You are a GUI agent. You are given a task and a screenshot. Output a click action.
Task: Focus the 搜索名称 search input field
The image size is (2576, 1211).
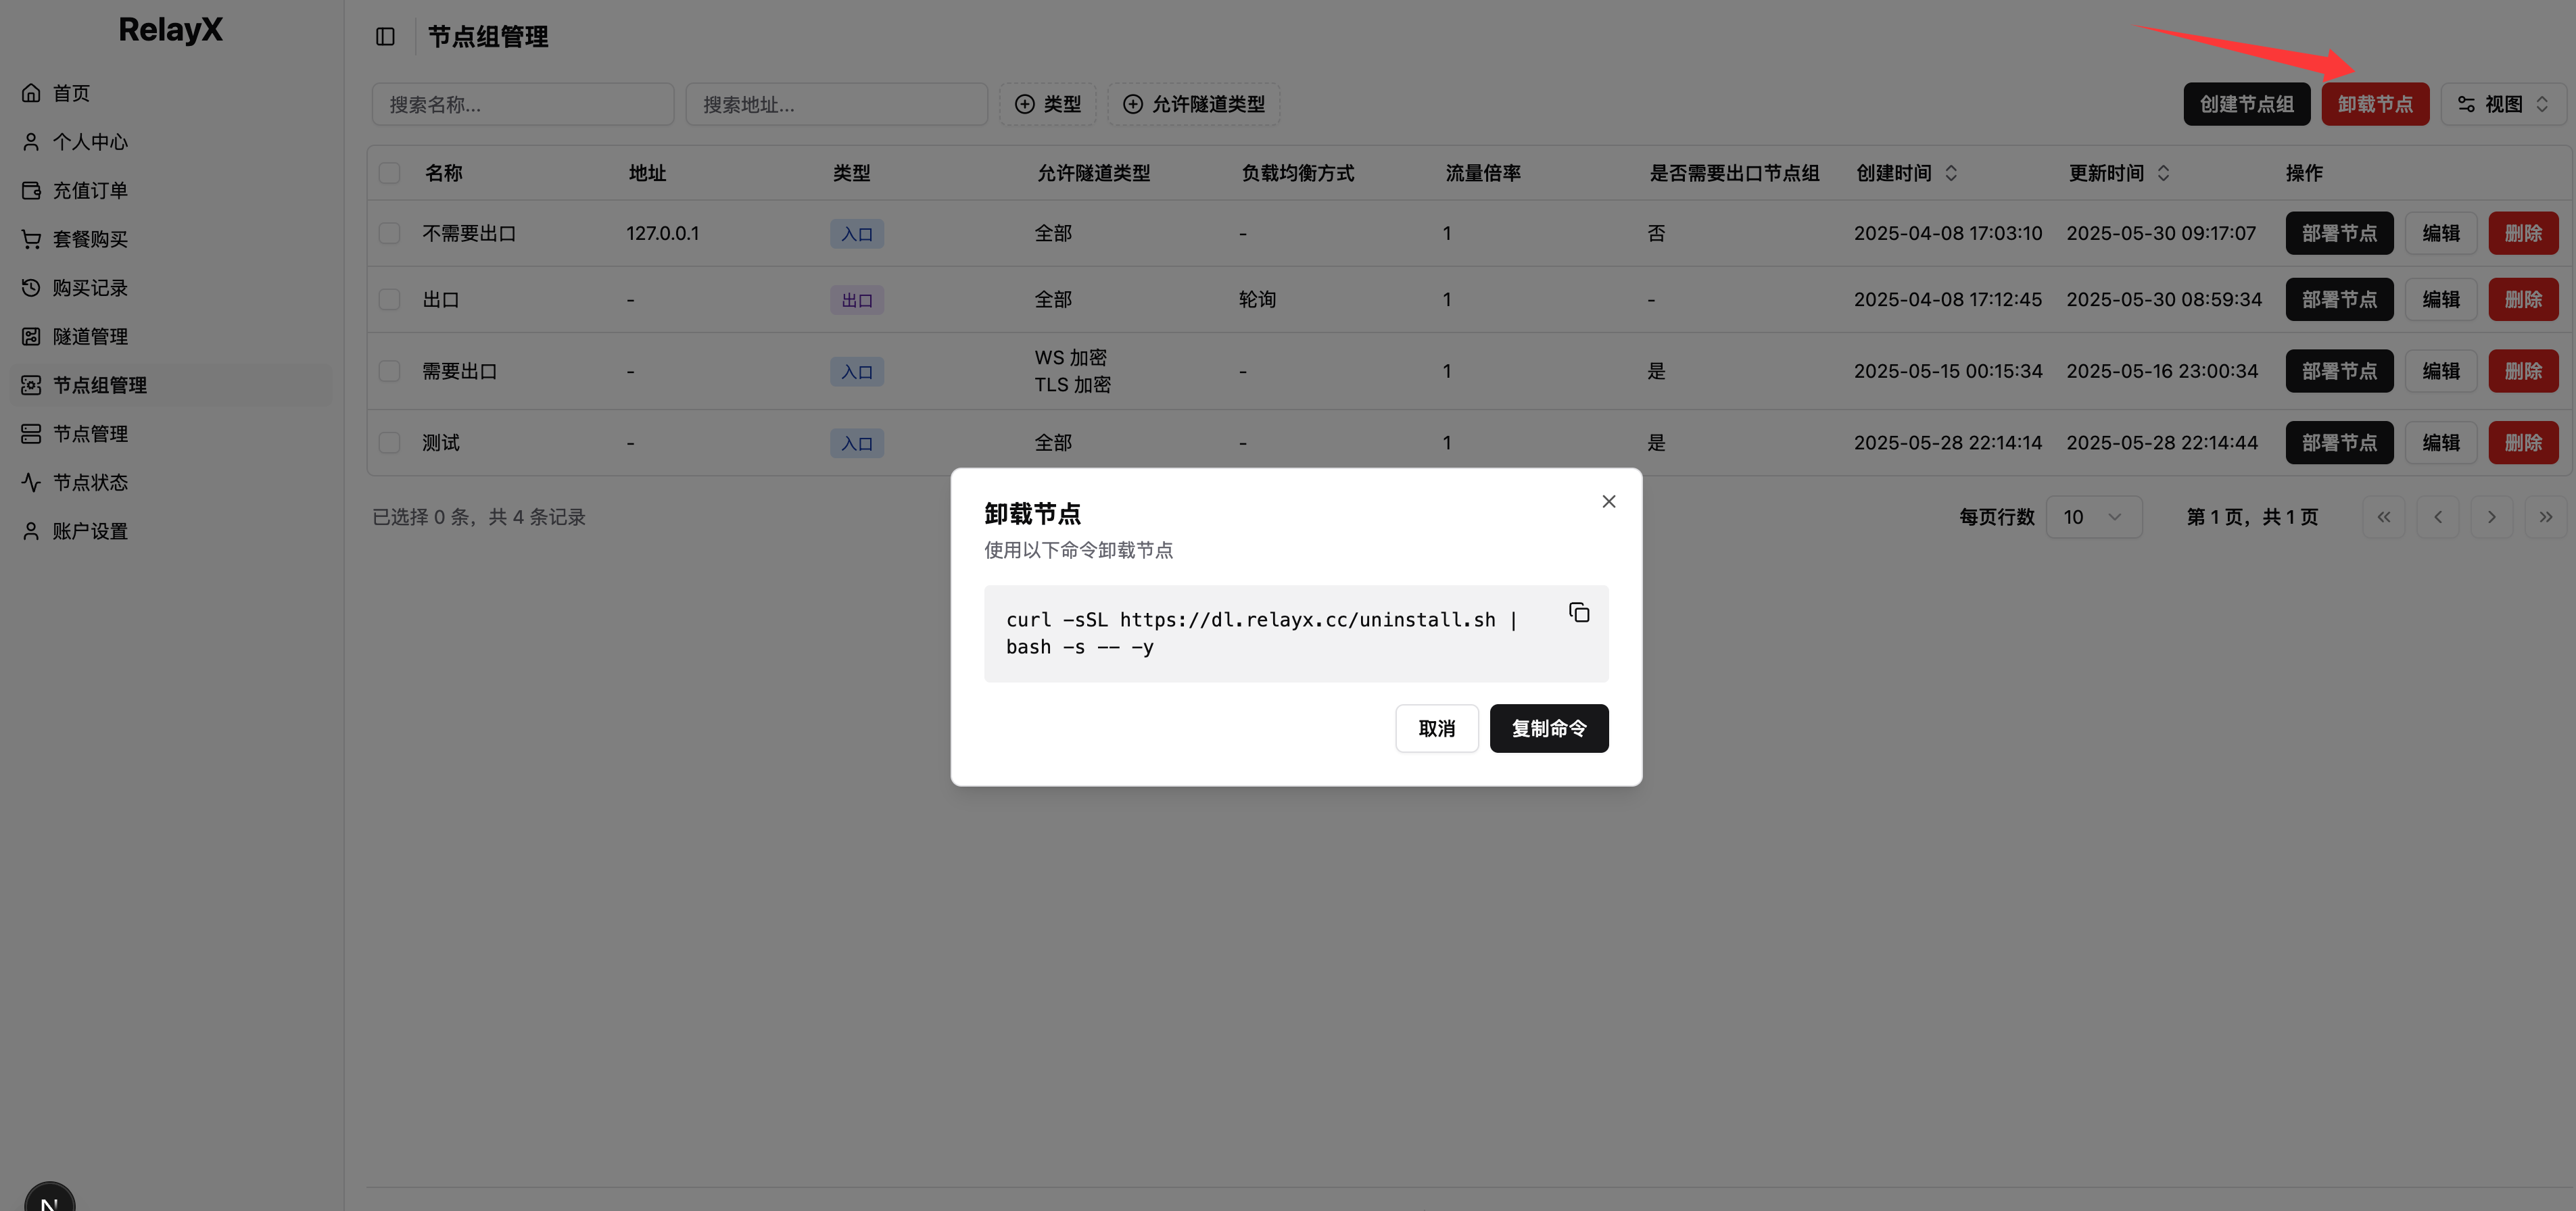522,104
